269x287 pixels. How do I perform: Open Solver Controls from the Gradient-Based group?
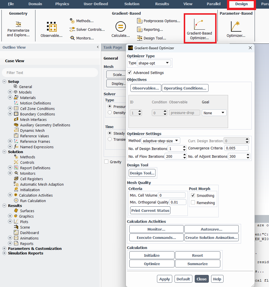[87, 29]
